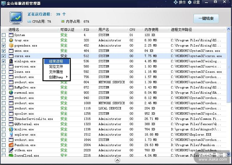Open the 设置 settings menu
The height and width of the screenshot is (165, 232).
click(194, 2)
